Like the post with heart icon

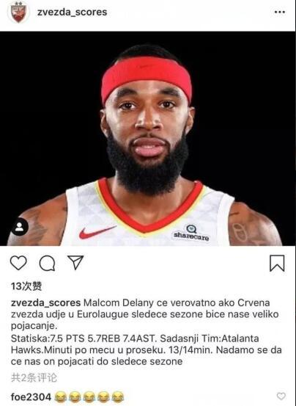pyautogui.click(x=18, y=263)
